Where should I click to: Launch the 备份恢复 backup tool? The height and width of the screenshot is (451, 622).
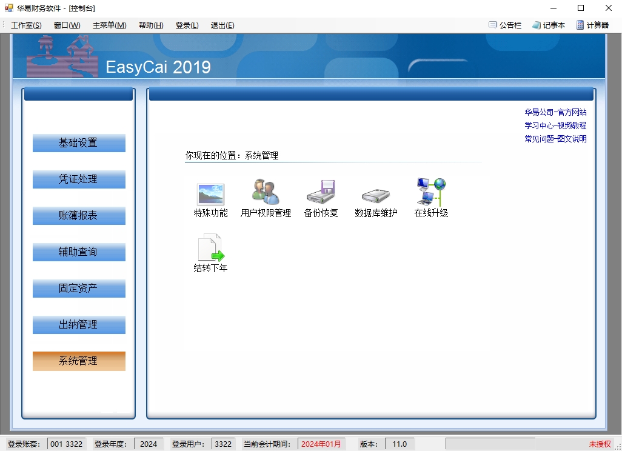click(321, 193)
